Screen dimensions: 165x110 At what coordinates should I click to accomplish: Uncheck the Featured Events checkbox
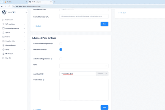61,50
